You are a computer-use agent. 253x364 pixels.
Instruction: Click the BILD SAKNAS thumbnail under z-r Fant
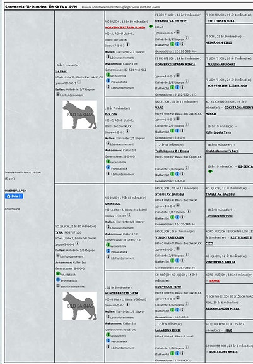79,115
